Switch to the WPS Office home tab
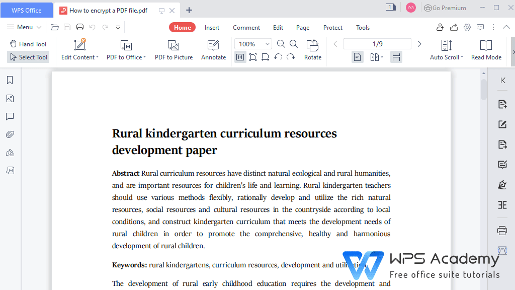 point(27,10)
